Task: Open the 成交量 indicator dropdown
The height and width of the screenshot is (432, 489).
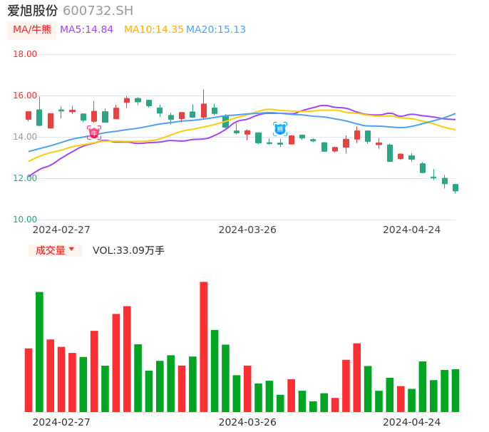Action: [x=55, y=250]
